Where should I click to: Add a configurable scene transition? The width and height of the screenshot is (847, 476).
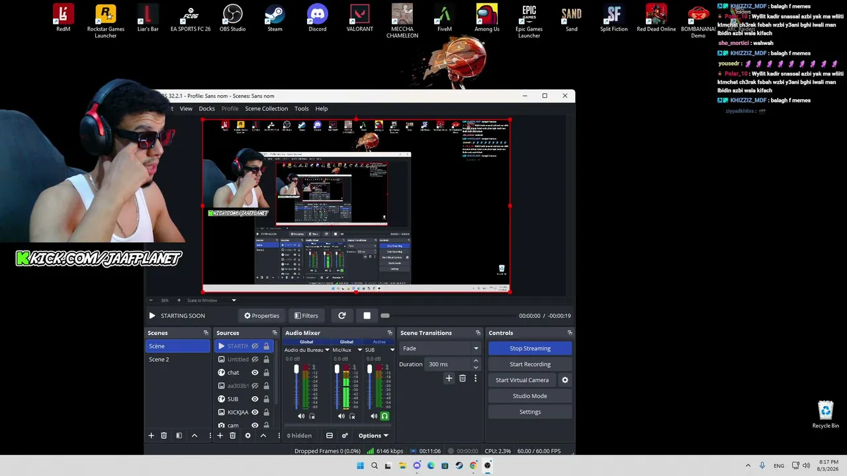pyautogui.click(x=449, y=378)
